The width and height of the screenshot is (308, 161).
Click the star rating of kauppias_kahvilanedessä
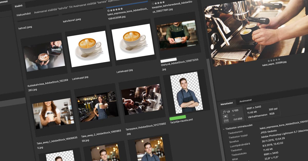(160, 3)
